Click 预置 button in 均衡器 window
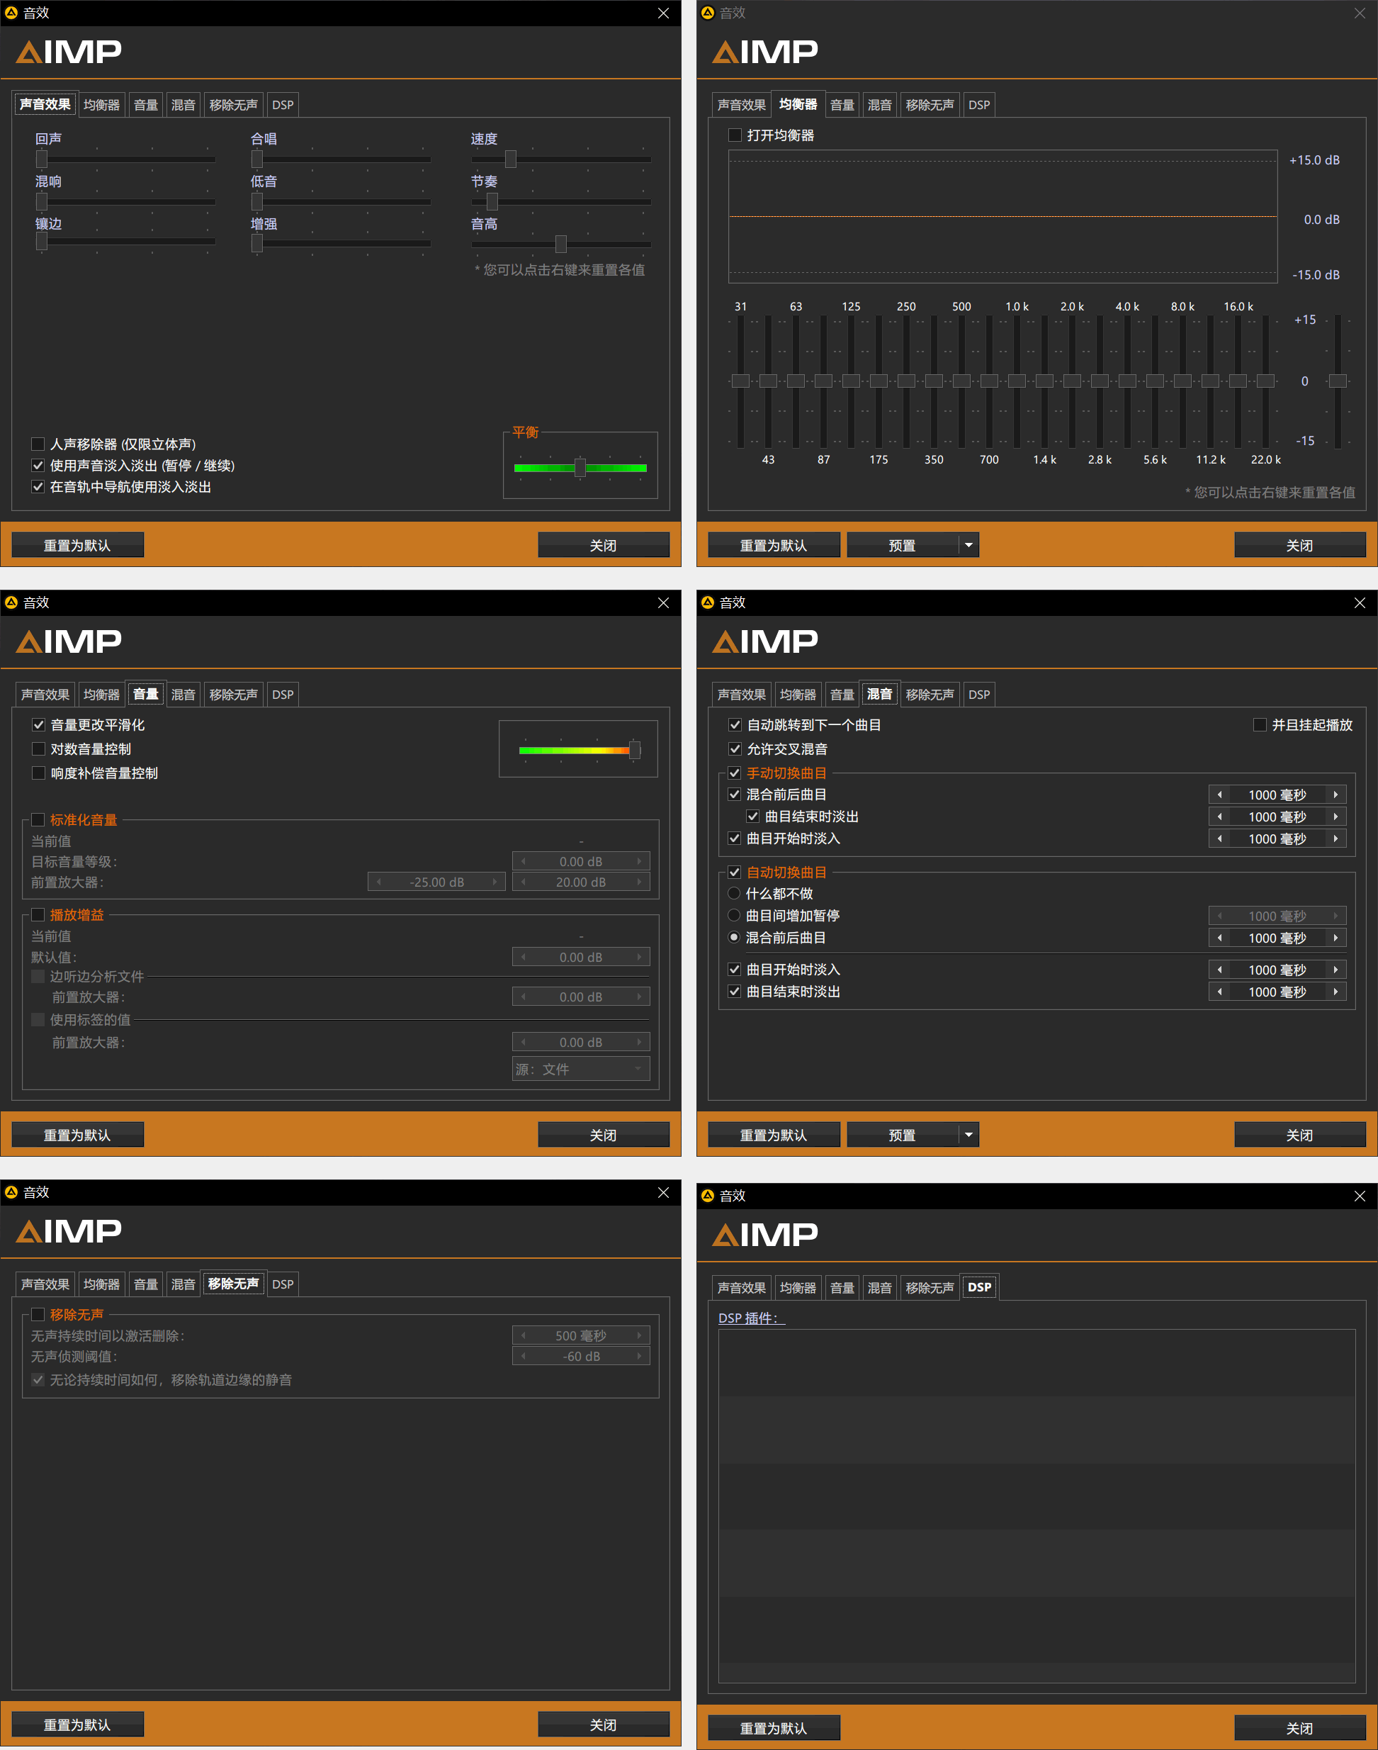Image resolution: width=1378 pixels, height=1750 pixels. (902, 545)
